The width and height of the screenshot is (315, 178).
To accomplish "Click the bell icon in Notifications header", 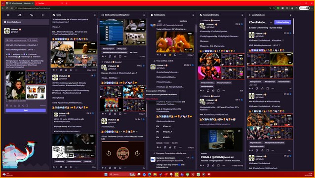I will pos(152,15).
